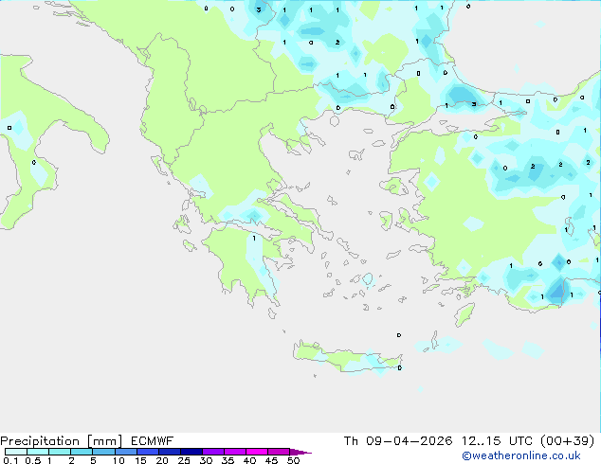Select the 5 mm legend color swatch
601x464 pixels.
pos(103,452)
